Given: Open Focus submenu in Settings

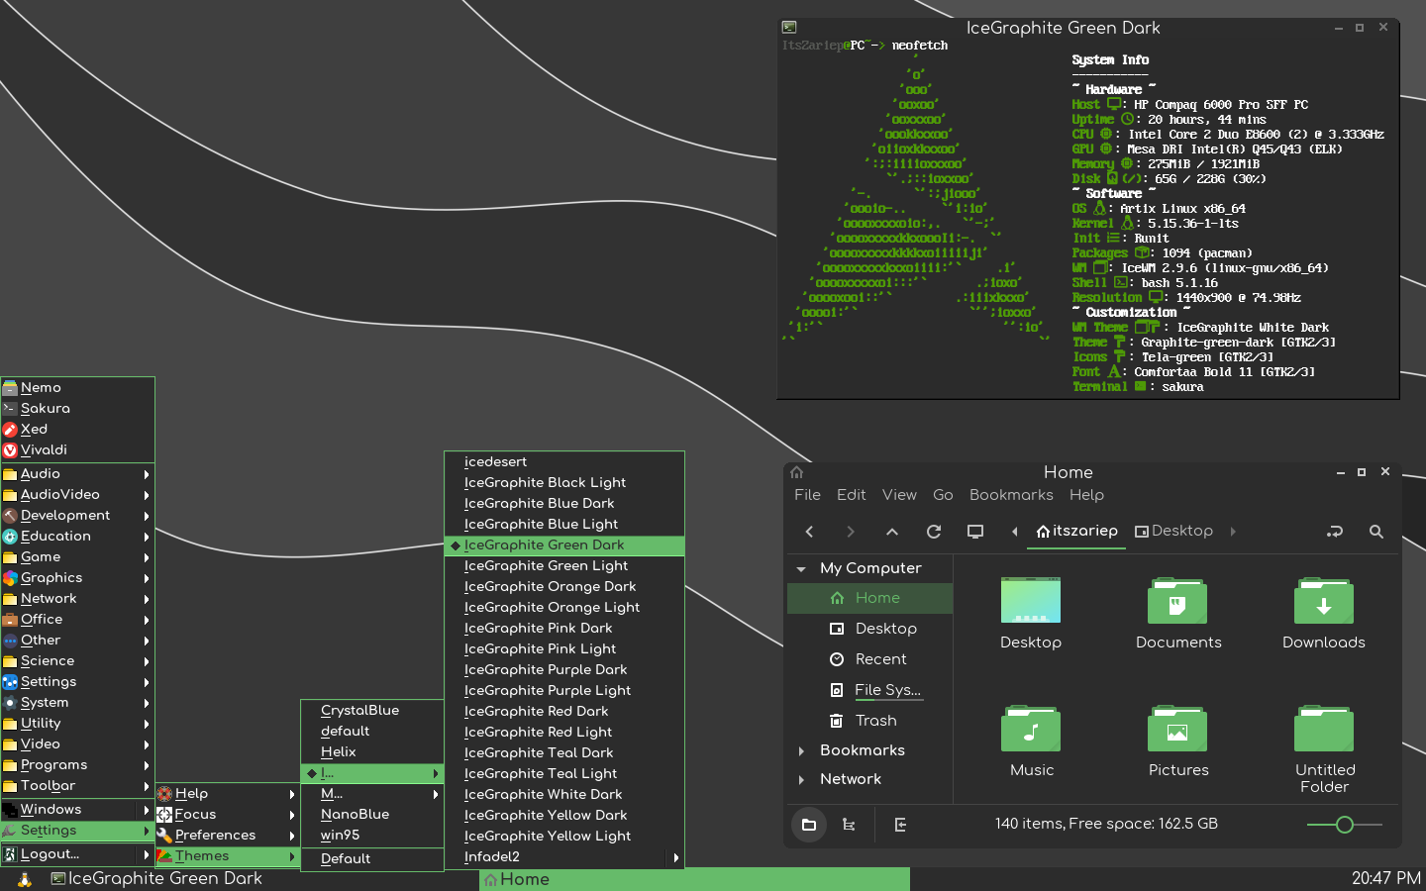Looking at the screenshot, I should [x=227, y=815].
